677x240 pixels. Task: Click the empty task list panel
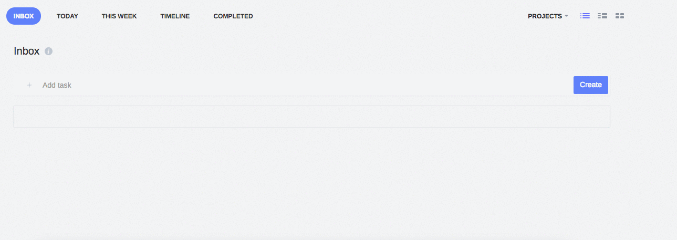311,117
